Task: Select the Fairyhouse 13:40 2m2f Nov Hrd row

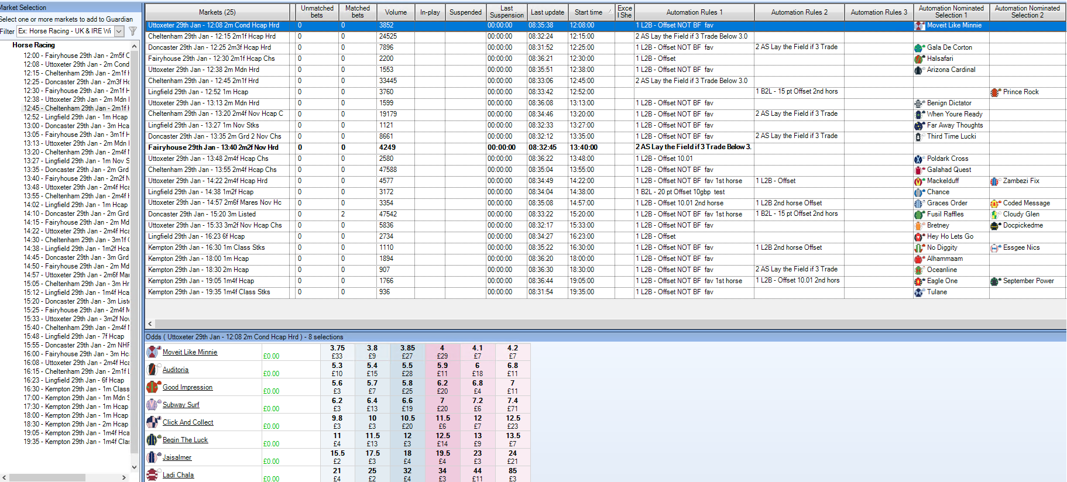Action: pos(213,147)
